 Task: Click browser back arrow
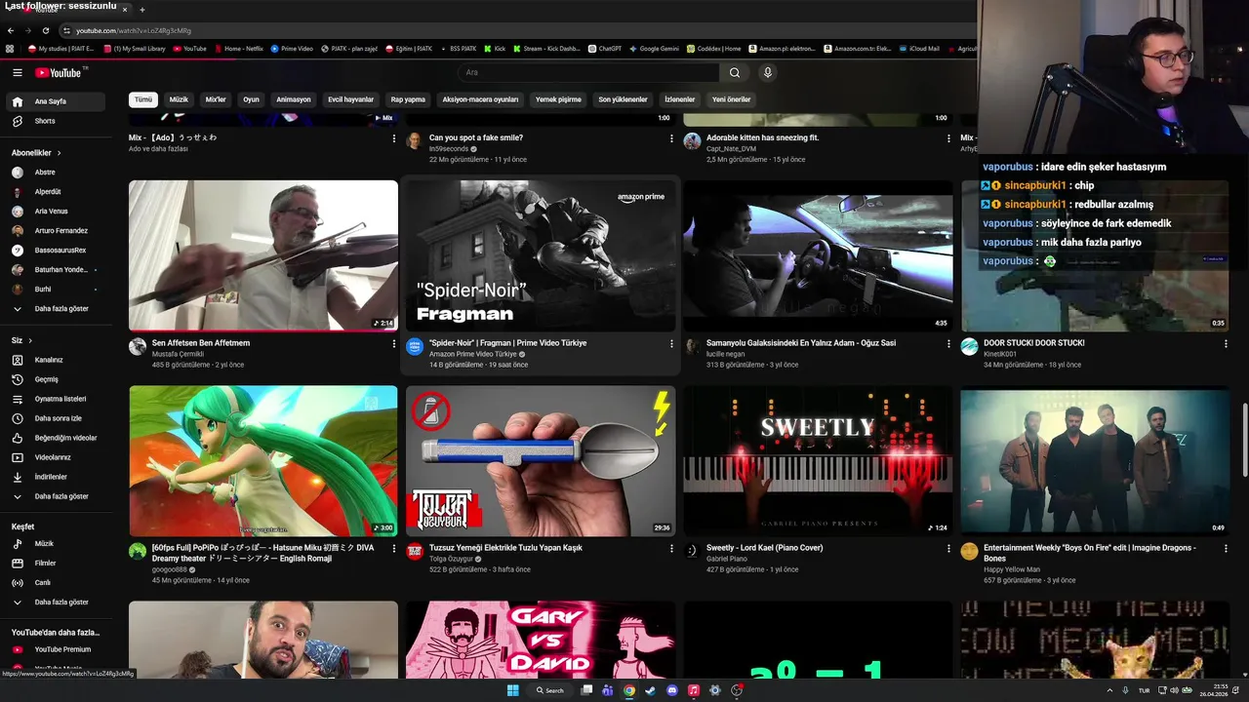pos(11,30)
